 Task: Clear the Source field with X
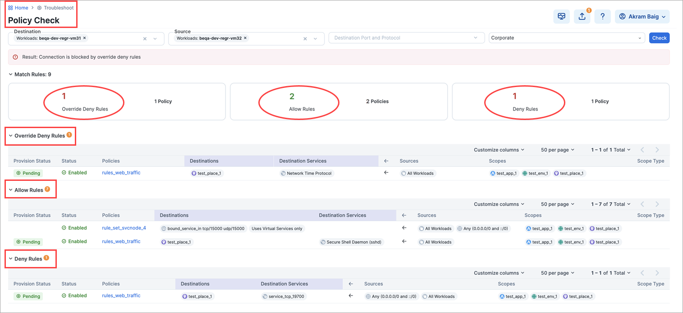pos(305,39)
